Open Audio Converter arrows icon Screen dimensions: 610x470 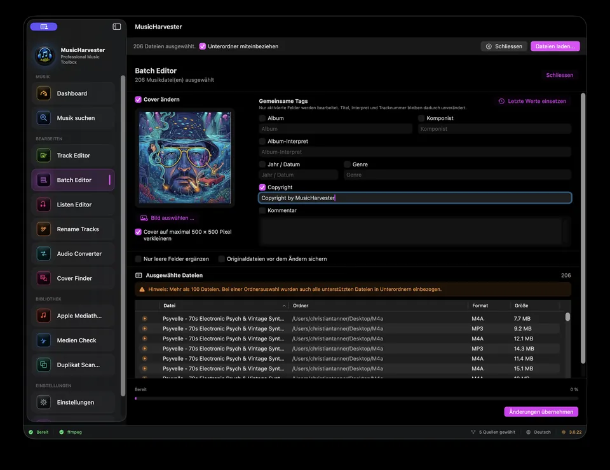tap(44, 253)
